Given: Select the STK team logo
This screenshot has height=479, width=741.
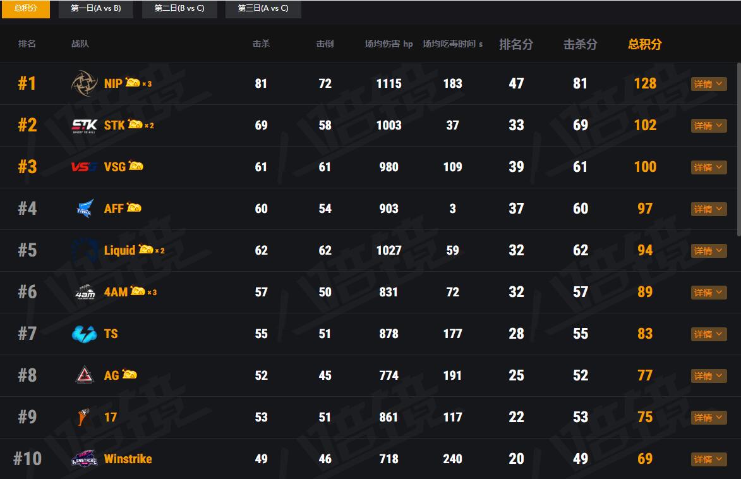Looking at the screenshot, I should point(83,125).
